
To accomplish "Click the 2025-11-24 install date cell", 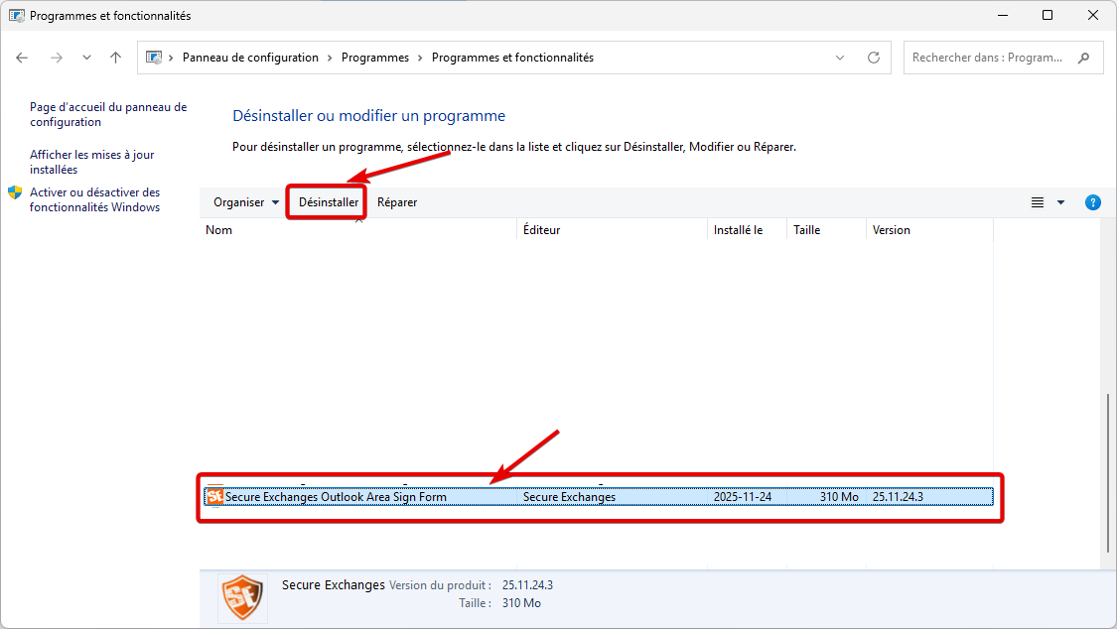I will [743, 497].
